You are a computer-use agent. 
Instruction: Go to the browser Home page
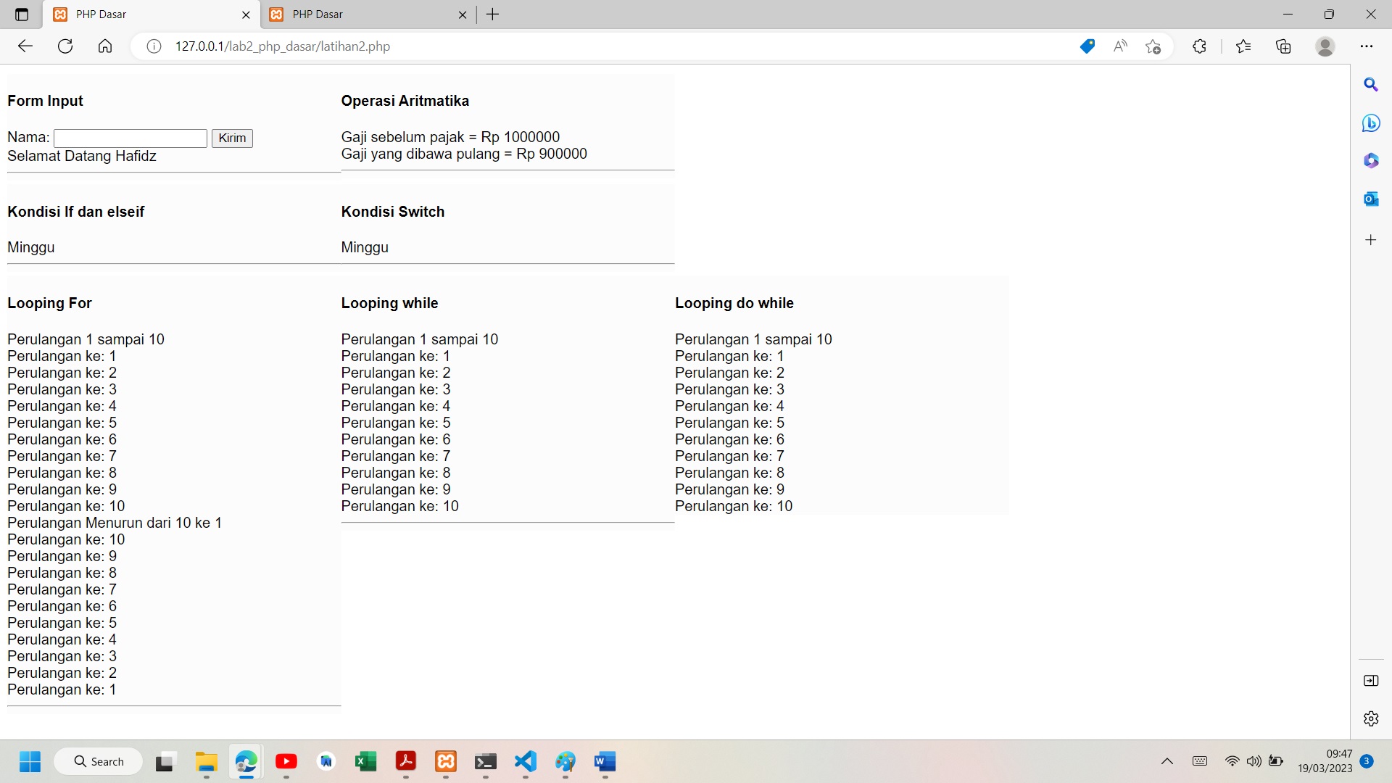(105, 46)
